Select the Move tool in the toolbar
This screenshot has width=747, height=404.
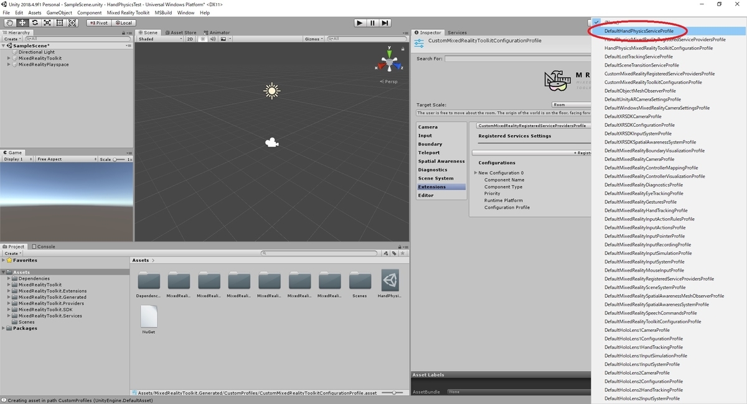(22, 23)
